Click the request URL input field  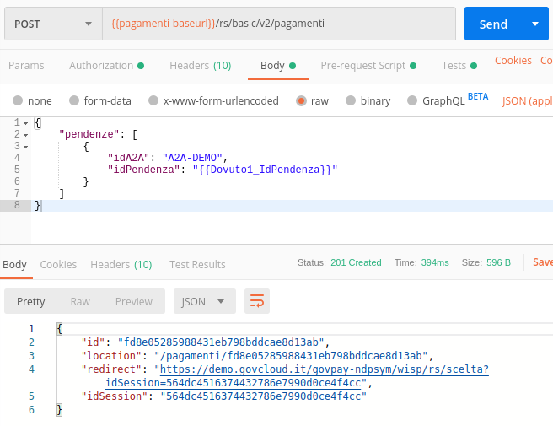point(279,24)
